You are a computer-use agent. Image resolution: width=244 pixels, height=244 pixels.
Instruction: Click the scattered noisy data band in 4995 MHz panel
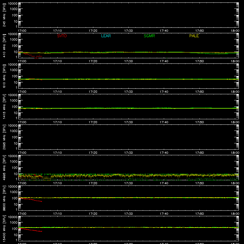[x=128, y=177]
